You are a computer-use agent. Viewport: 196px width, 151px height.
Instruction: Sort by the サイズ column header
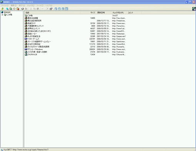(88, 13)
